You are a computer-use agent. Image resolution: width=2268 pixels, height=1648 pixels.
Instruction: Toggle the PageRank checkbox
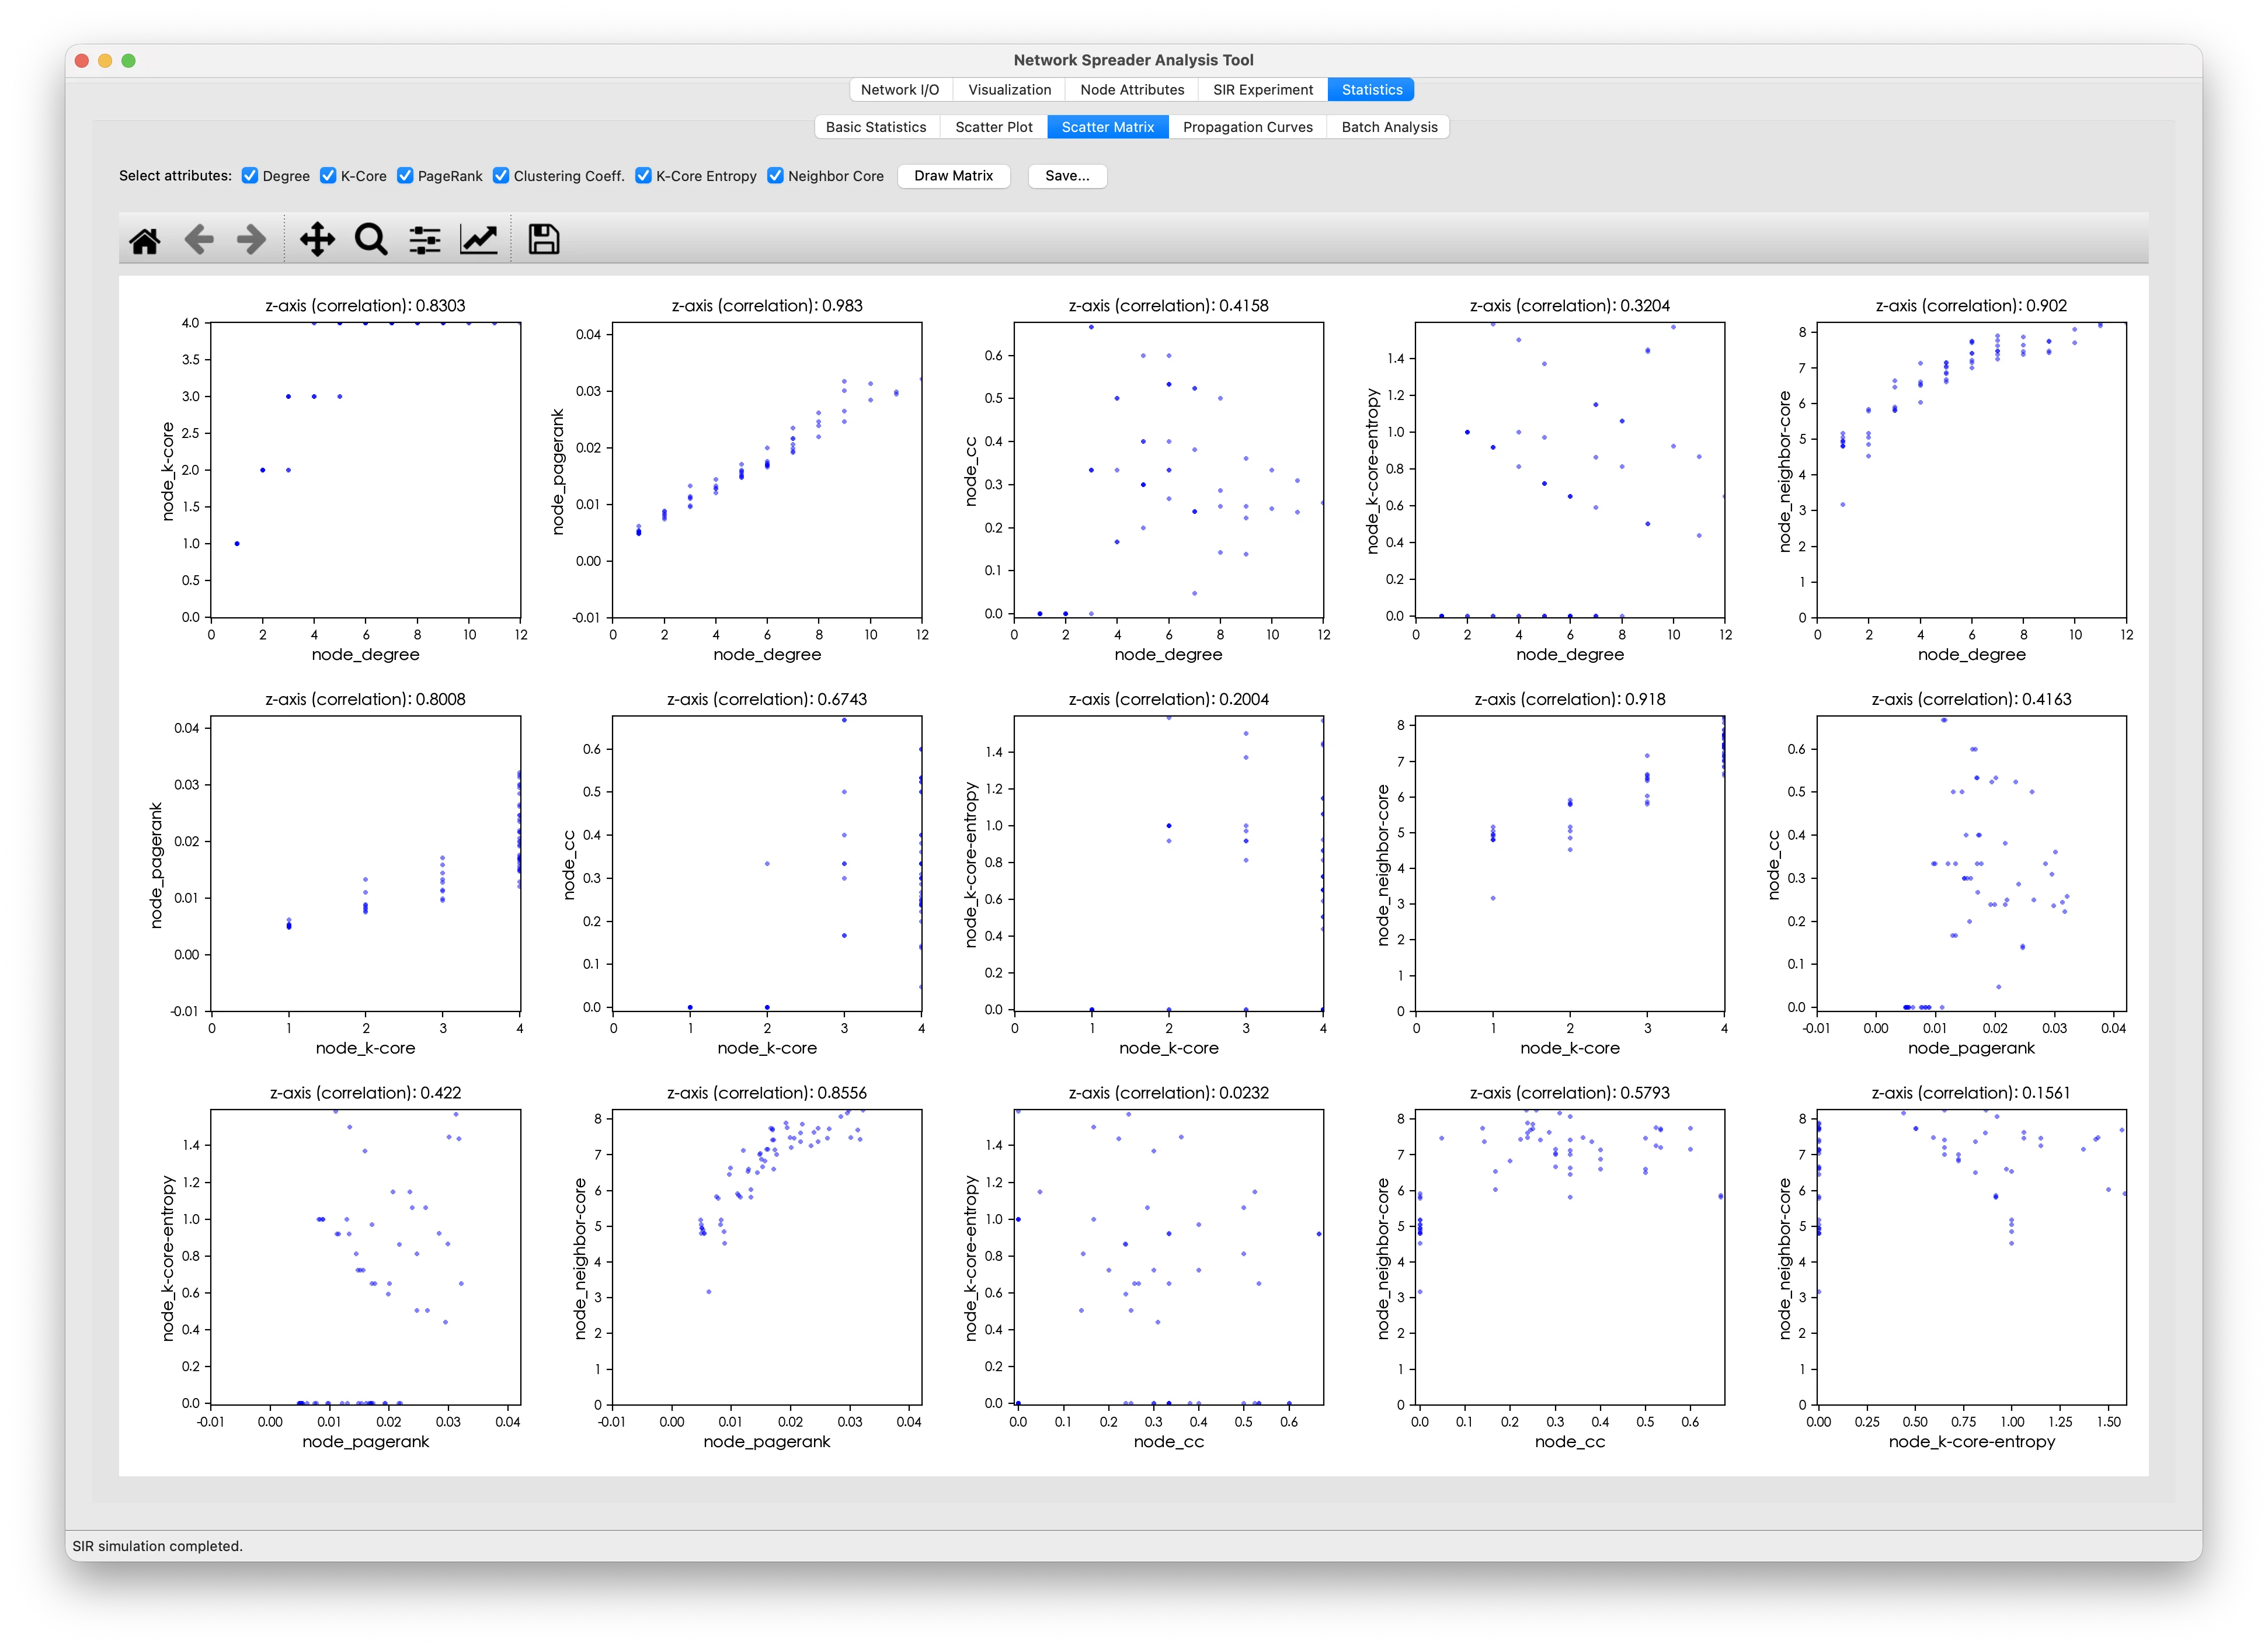point(405,176)
